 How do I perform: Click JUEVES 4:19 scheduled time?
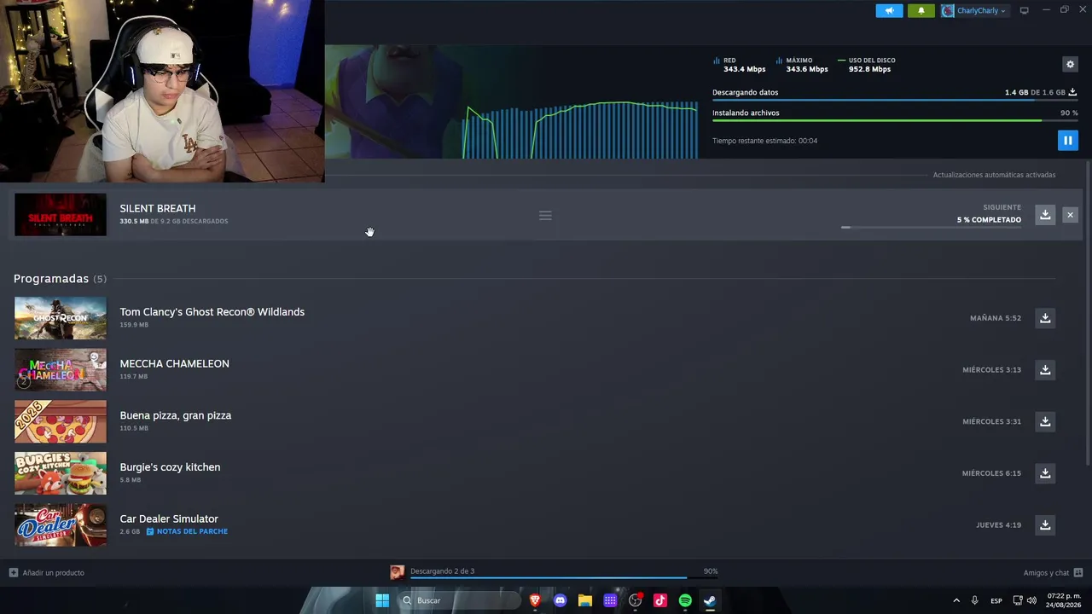[999, 525]
